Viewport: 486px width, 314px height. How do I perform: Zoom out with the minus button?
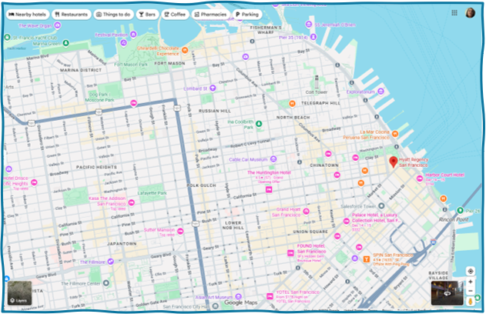[x=471, y=291]
